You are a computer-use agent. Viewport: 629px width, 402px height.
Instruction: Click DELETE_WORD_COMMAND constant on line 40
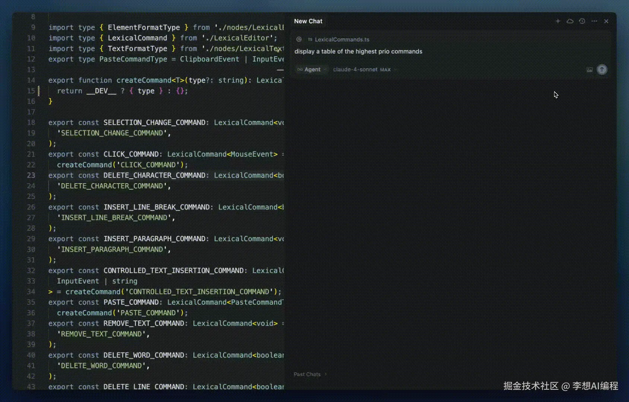(x=144, y=355)
